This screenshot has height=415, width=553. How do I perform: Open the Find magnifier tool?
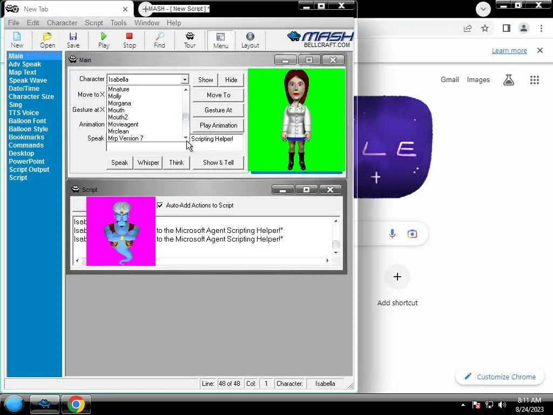[159, 40]
